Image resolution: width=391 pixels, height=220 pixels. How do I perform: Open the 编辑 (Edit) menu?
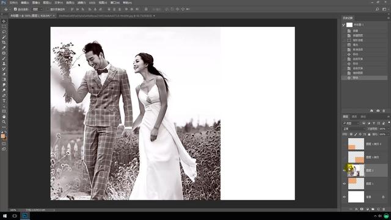24,2
